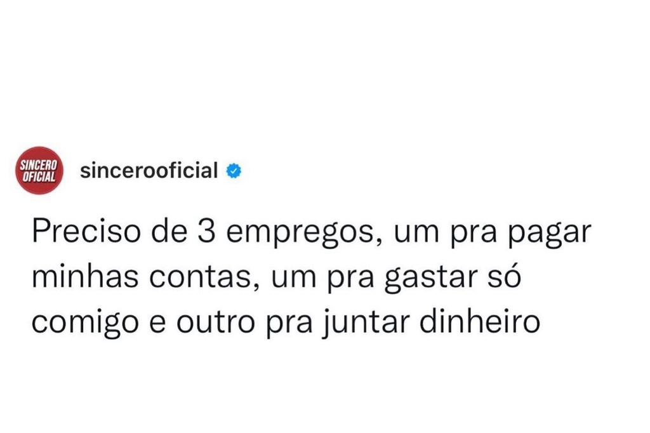Click "OFICIAL" text inside the red logo
650x433 pixels.
coord(39,177)
